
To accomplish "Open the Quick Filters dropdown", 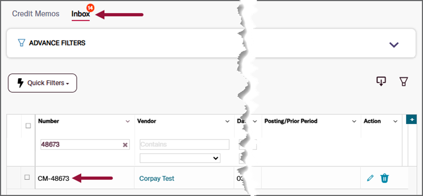I will click(43, 83).
